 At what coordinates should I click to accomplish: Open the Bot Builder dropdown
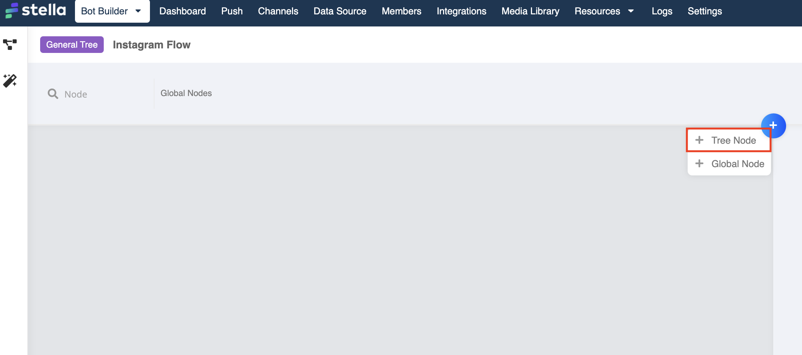coord(112,11)
